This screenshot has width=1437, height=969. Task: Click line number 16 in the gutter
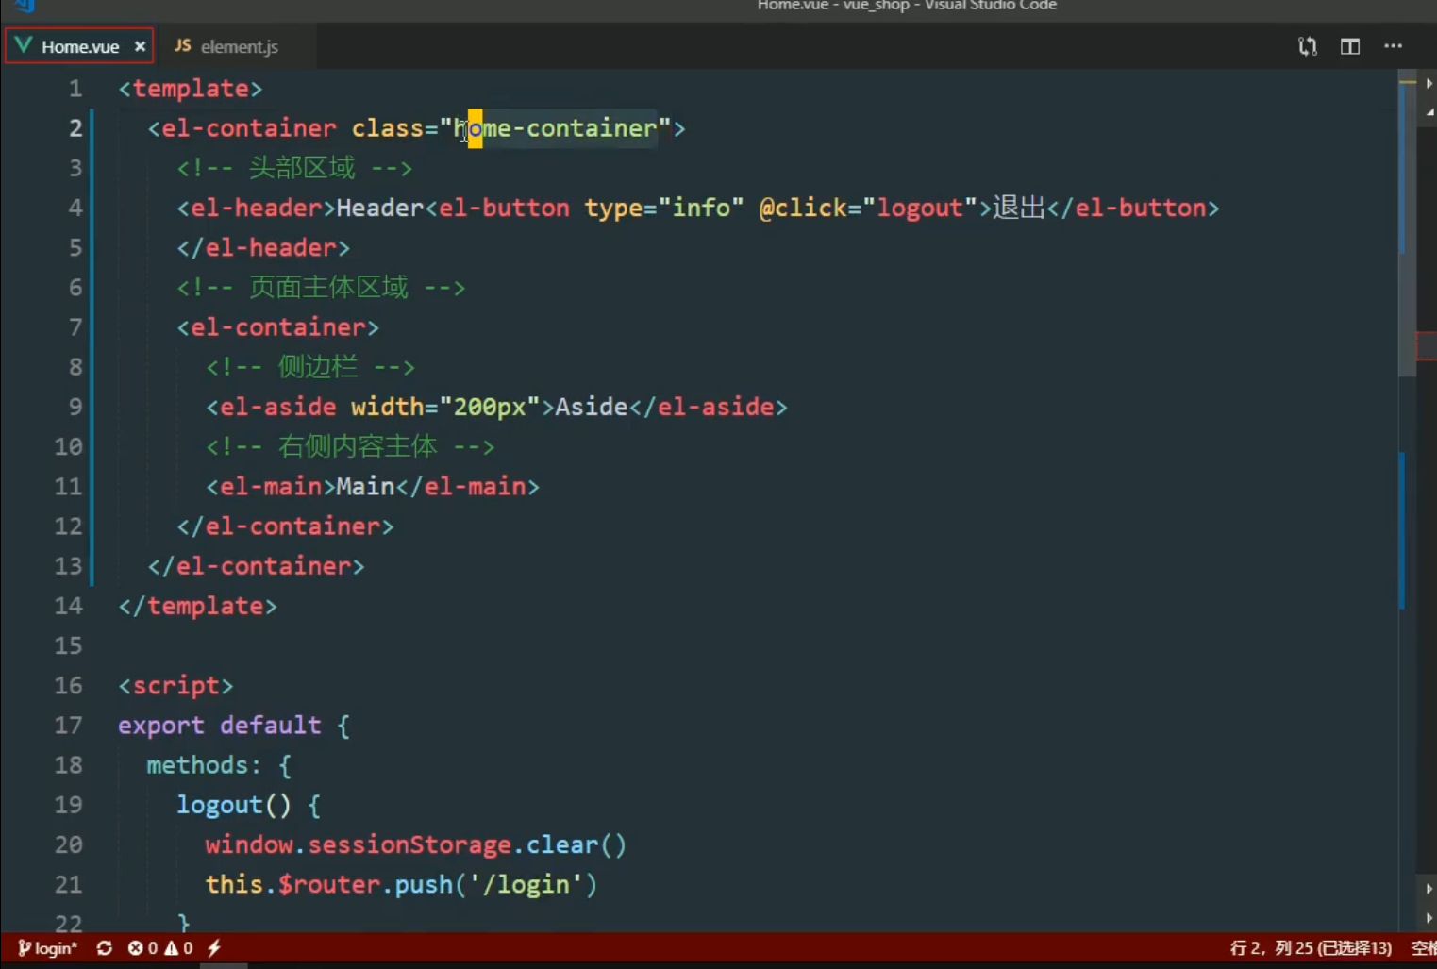[x=68, y=685]
